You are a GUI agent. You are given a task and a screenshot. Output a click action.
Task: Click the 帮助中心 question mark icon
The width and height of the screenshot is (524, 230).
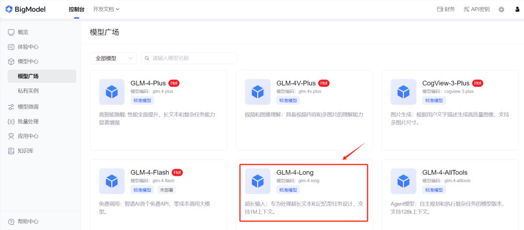(11, 221)
